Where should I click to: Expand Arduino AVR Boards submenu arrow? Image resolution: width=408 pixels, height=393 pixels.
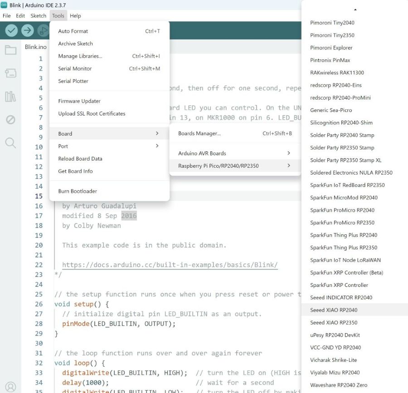pos(289,153)
